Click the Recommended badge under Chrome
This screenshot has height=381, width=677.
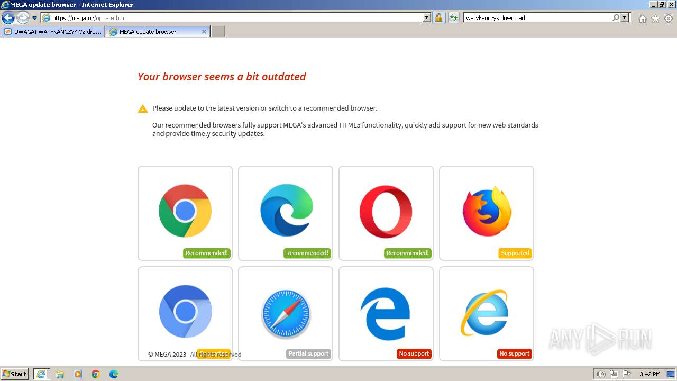pyautogui.click(x=207, y=253)
